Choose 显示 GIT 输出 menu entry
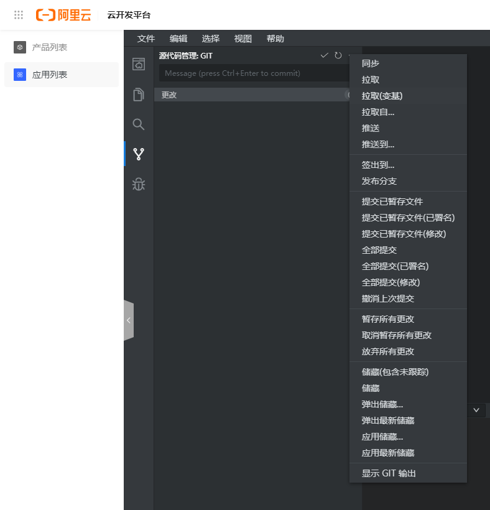Viewport: 490px width, 510px height. point(408,473)
